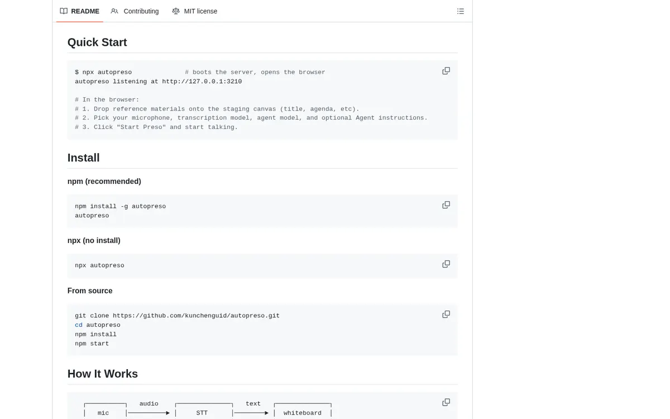Copy the git clone code block
This screenshot has height=419, width=670.
[446, 315]
